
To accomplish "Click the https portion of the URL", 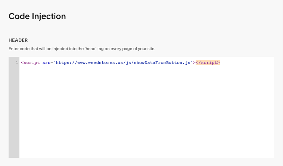I will pyautogui.click(x=63, y=63).
